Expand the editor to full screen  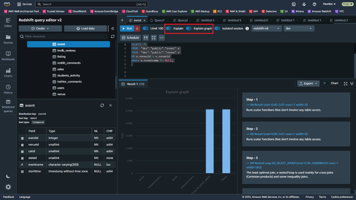tap(154, 38)
